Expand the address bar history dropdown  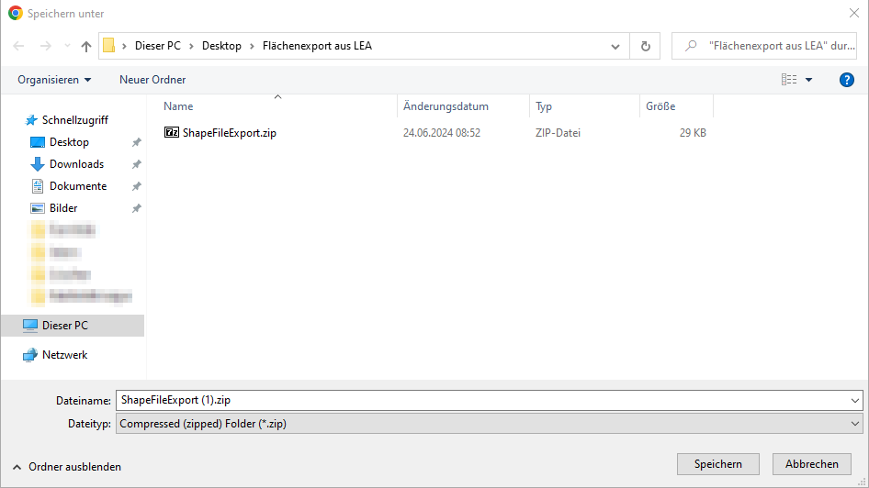(615, 46)
